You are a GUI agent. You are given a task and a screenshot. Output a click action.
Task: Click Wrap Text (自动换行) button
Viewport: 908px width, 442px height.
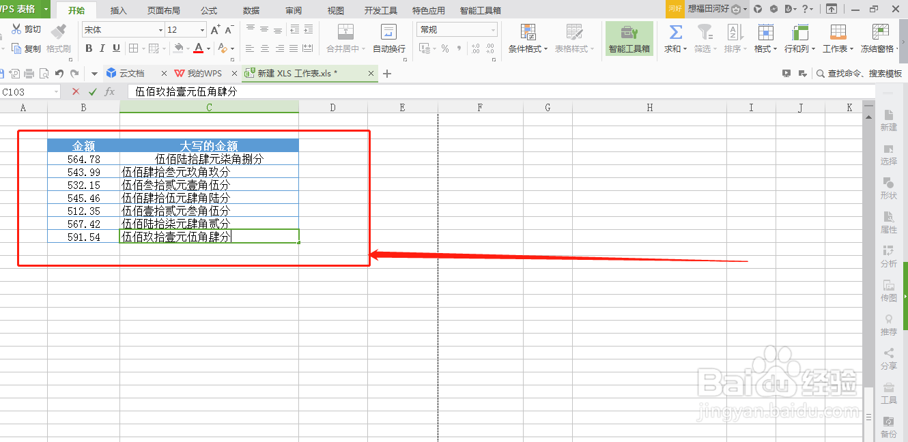point(389,38)
